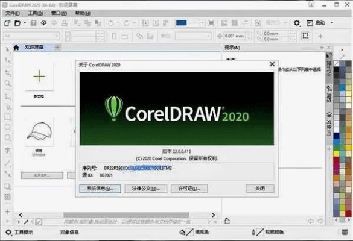Click the cloud upload icon
The height and width of the screenshot is (241, 353).
pos(54,23)
